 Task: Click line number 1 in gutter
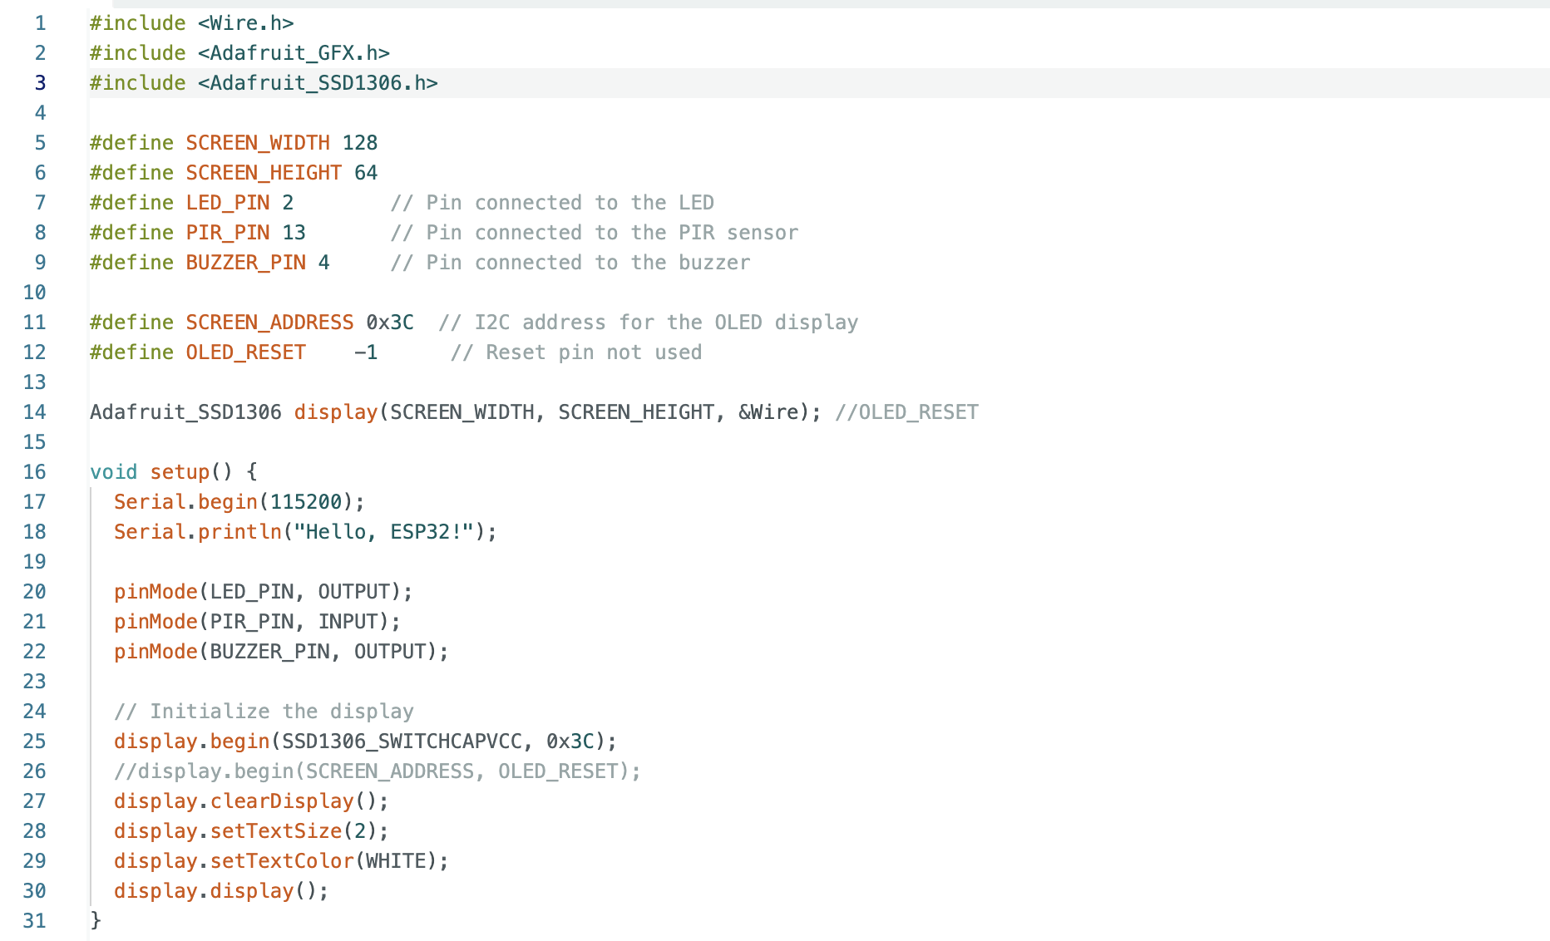pos(40,23)
